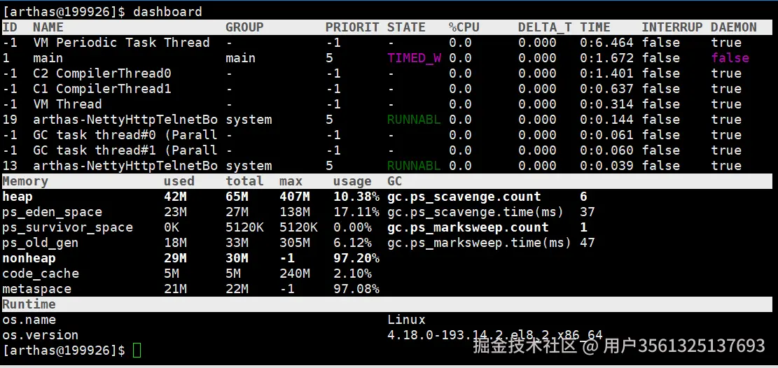Image resolution: width=778 pixels, height=368 pixels.
Task: Select the heap memory row label
Action: tap(18, 197)
